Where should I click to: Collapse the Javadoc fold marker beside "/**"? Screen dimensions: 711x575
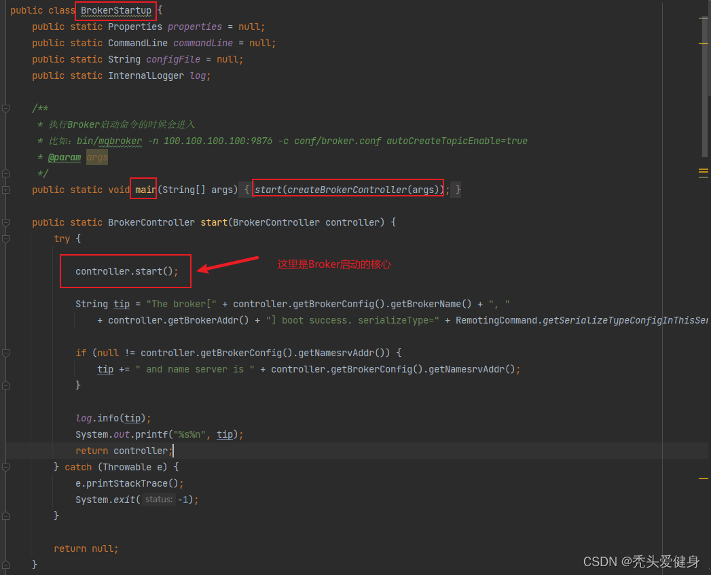(6, 109)
